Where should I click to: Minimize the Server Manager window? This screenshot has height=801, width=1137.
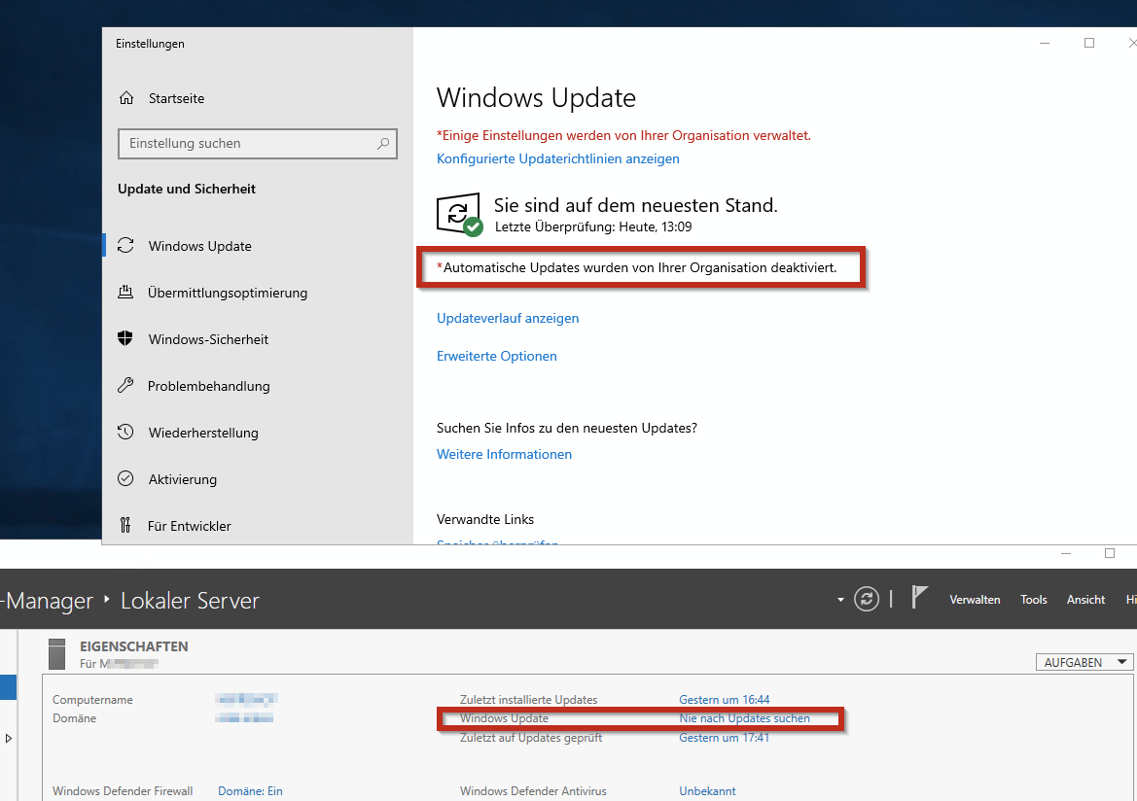click(x=1066, y=554)
